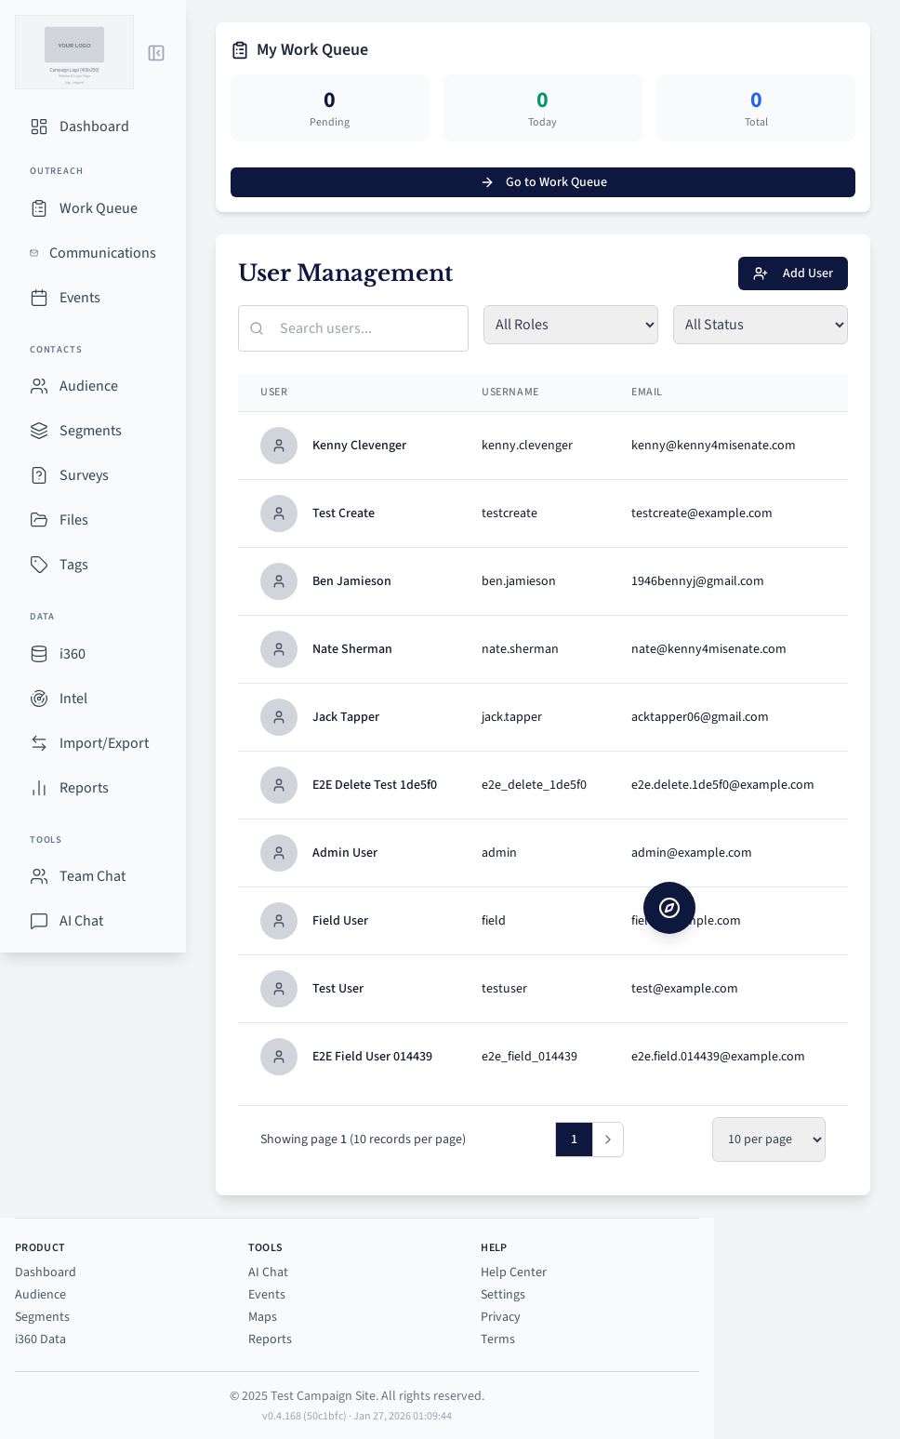The image size is (900, 1439).
Task: Select Reports in the sidebar menu
Action: pos(84,788)
